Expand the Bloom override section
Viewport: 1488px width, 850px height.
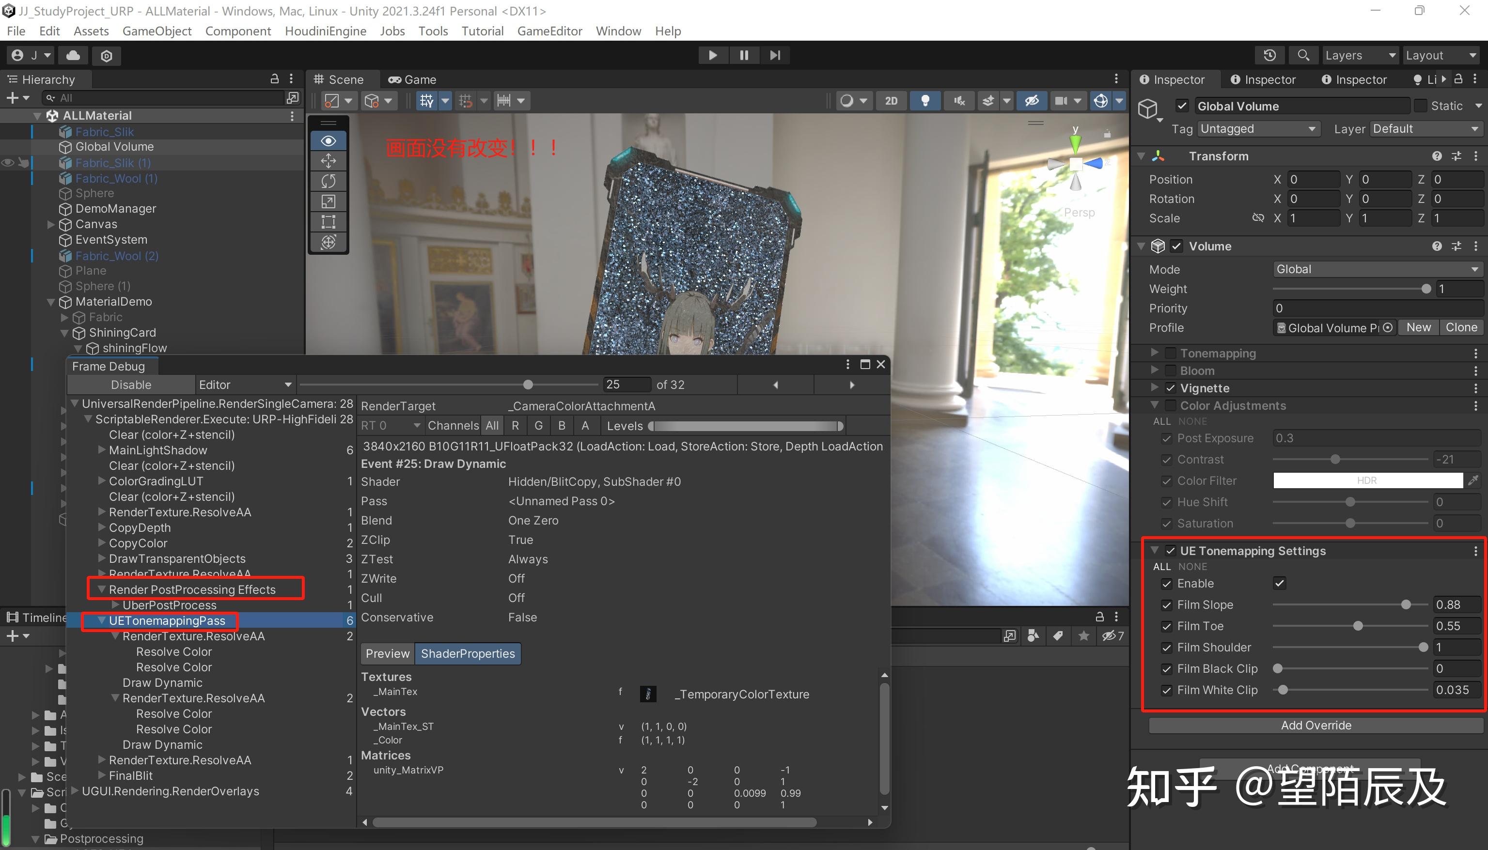tap(1155, 370)
